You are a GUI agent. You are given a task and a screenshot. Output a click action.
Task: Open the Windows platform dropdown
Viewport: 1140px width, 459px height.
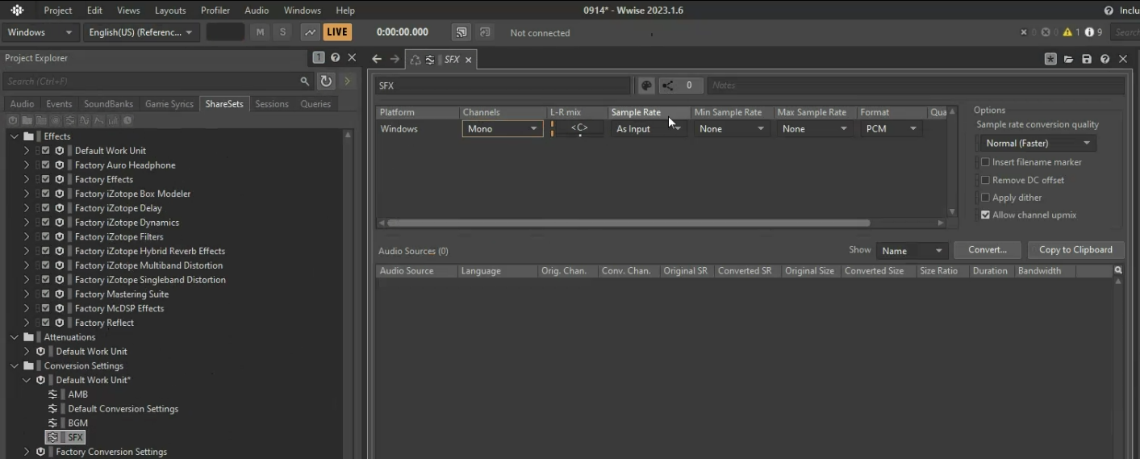pos(40,32)
